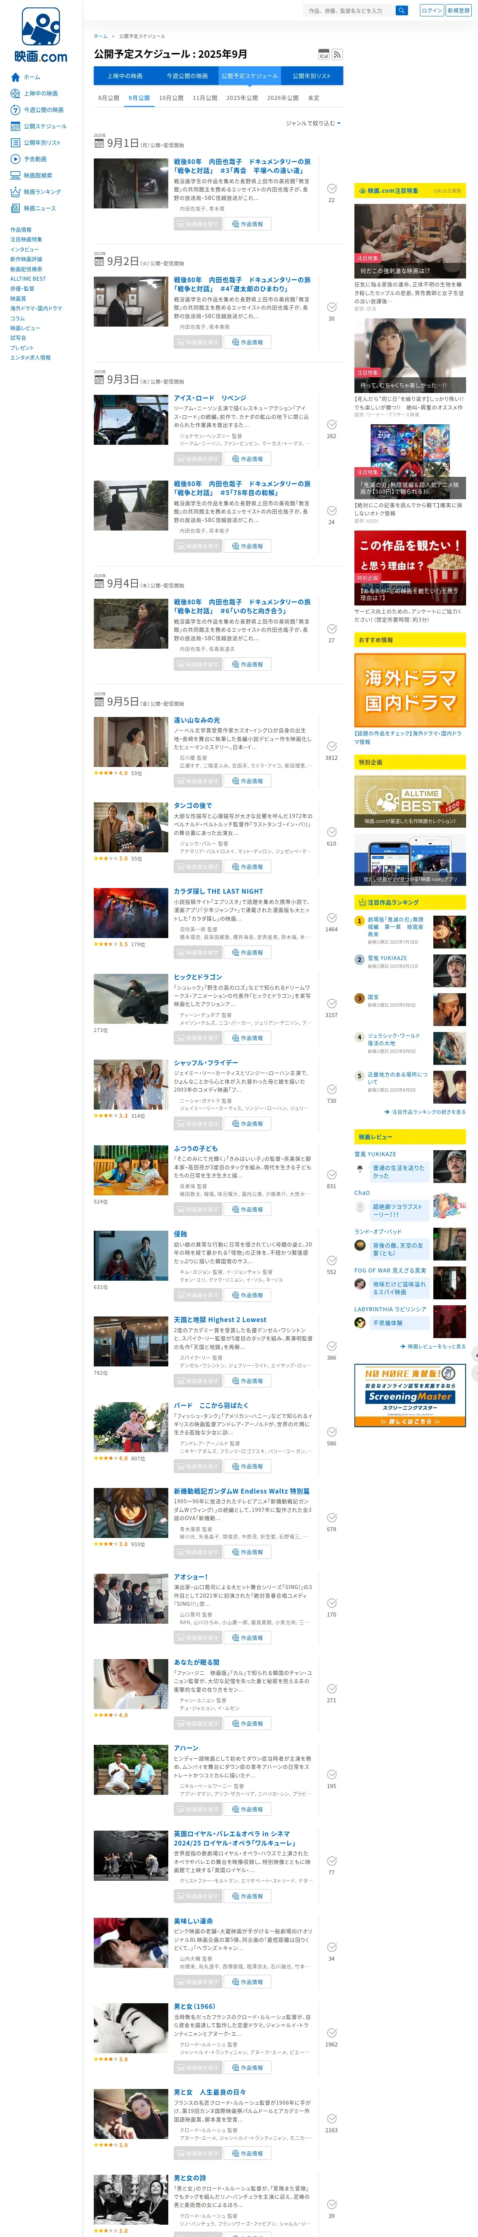Click the ホーム house icon in sidebar
478x2237 pixels.
click(x=15, y=77)
